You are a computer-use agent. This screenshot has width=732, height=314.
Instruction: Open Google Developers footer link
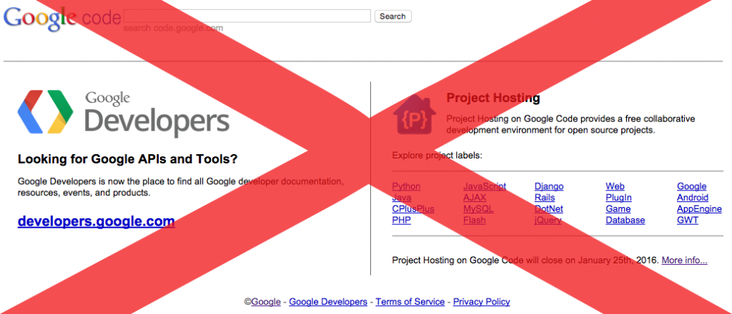[328, 302]
